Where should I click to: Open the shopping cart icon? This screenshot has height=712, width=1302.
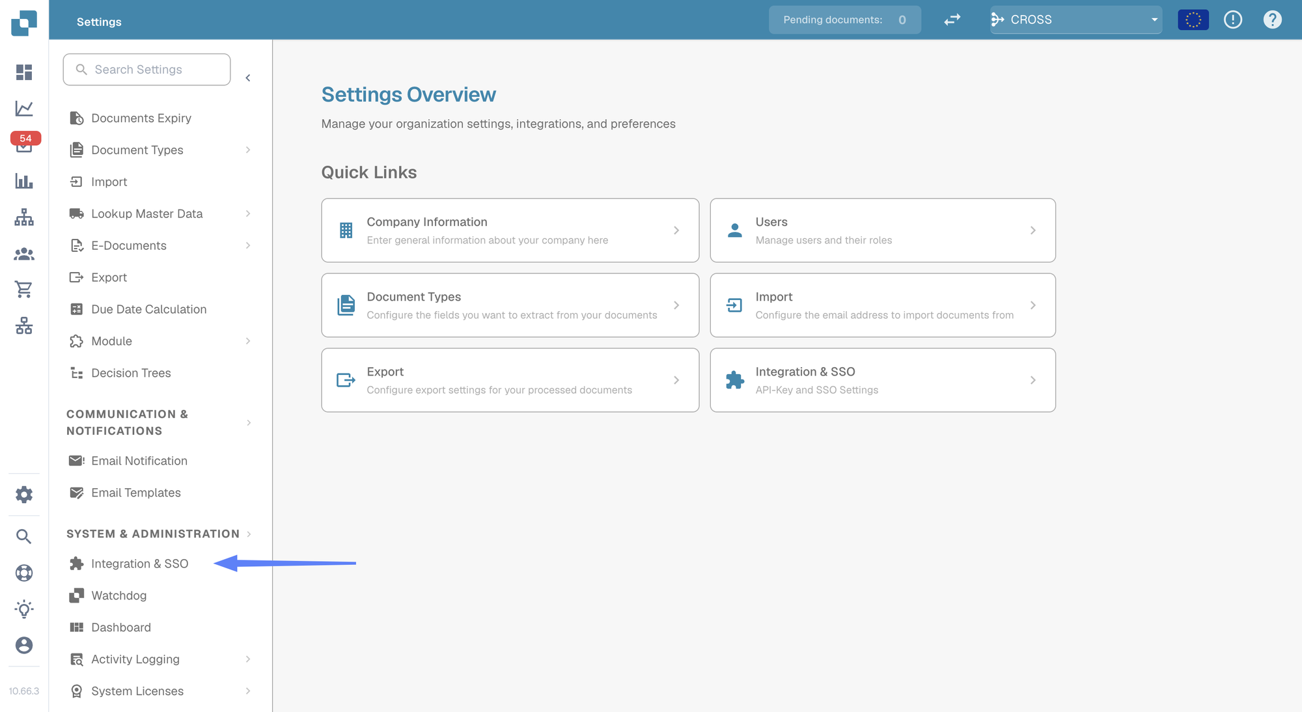point(24,290)
